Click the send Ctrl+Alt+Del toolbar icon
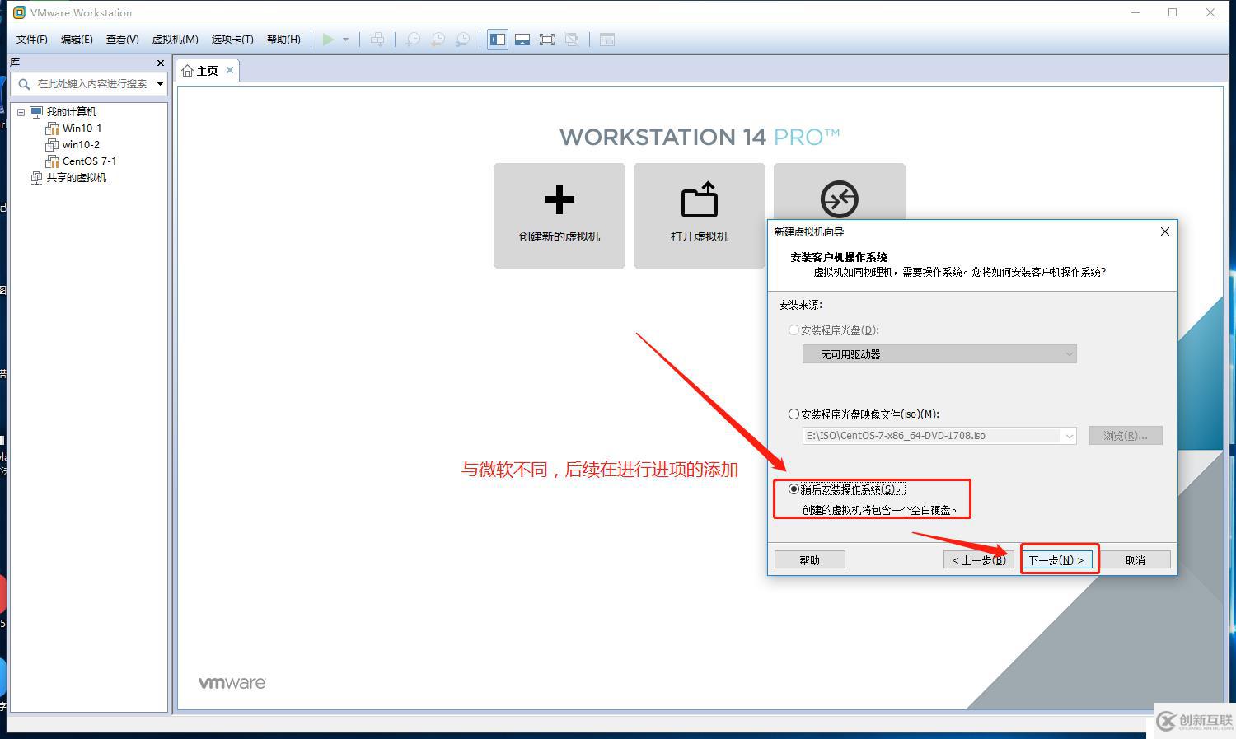This screenshot has height=739, width=1236. pyautogui.click(x=377, y=40)
